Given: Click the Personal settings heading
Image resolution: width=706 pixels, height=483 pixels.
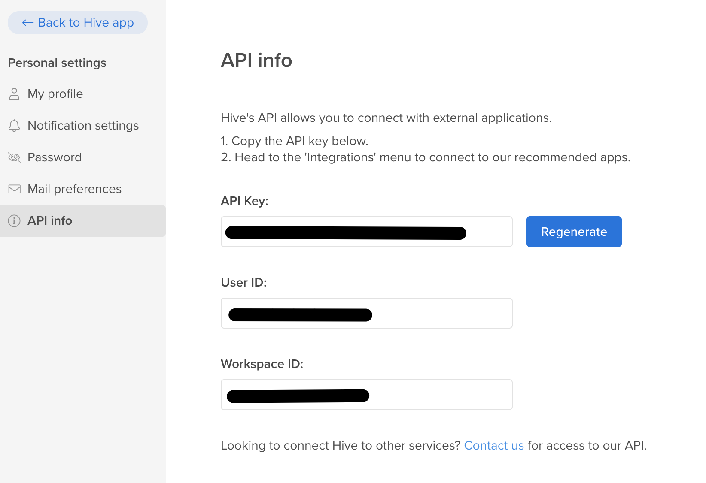Looking at the screenshot, I should click(x=57, y=63).
